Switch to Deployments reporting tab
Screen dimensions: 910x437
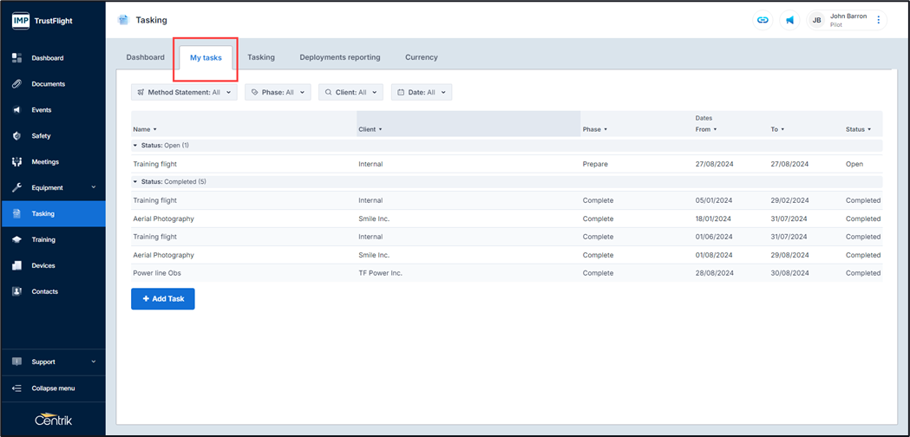339,57
